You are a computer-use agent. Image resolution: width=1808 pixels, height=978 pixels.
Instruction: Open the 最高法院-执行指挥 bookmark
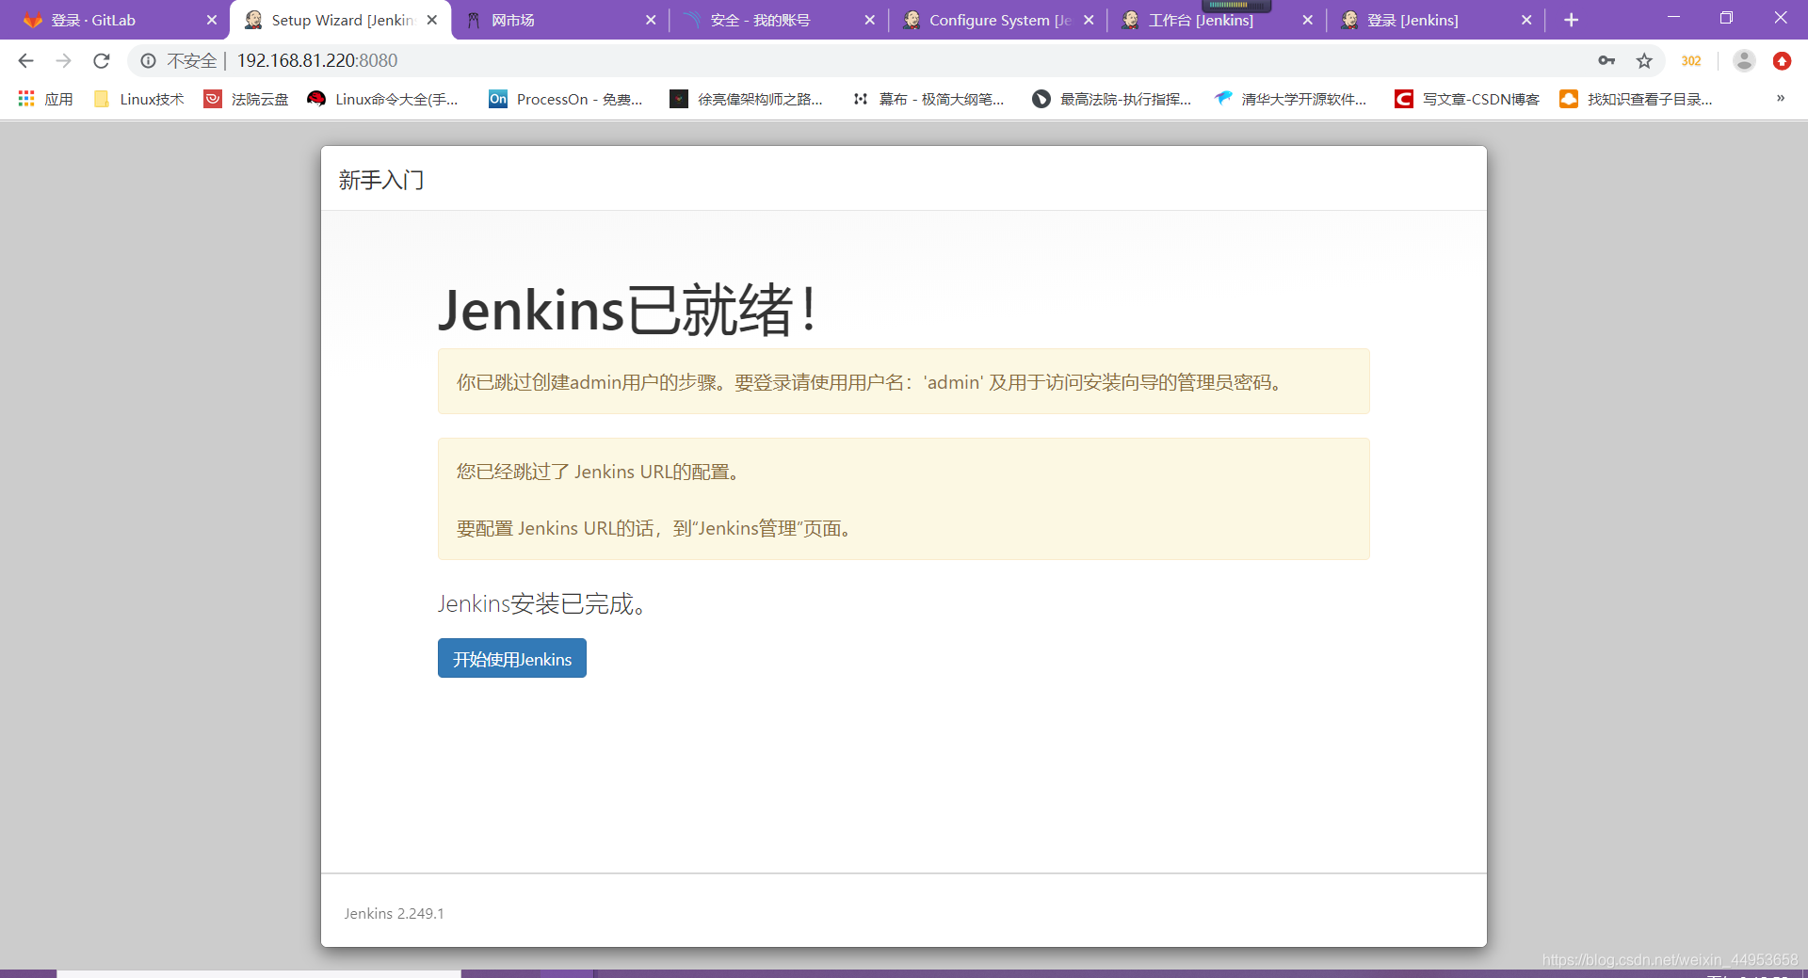[1111, 99]
